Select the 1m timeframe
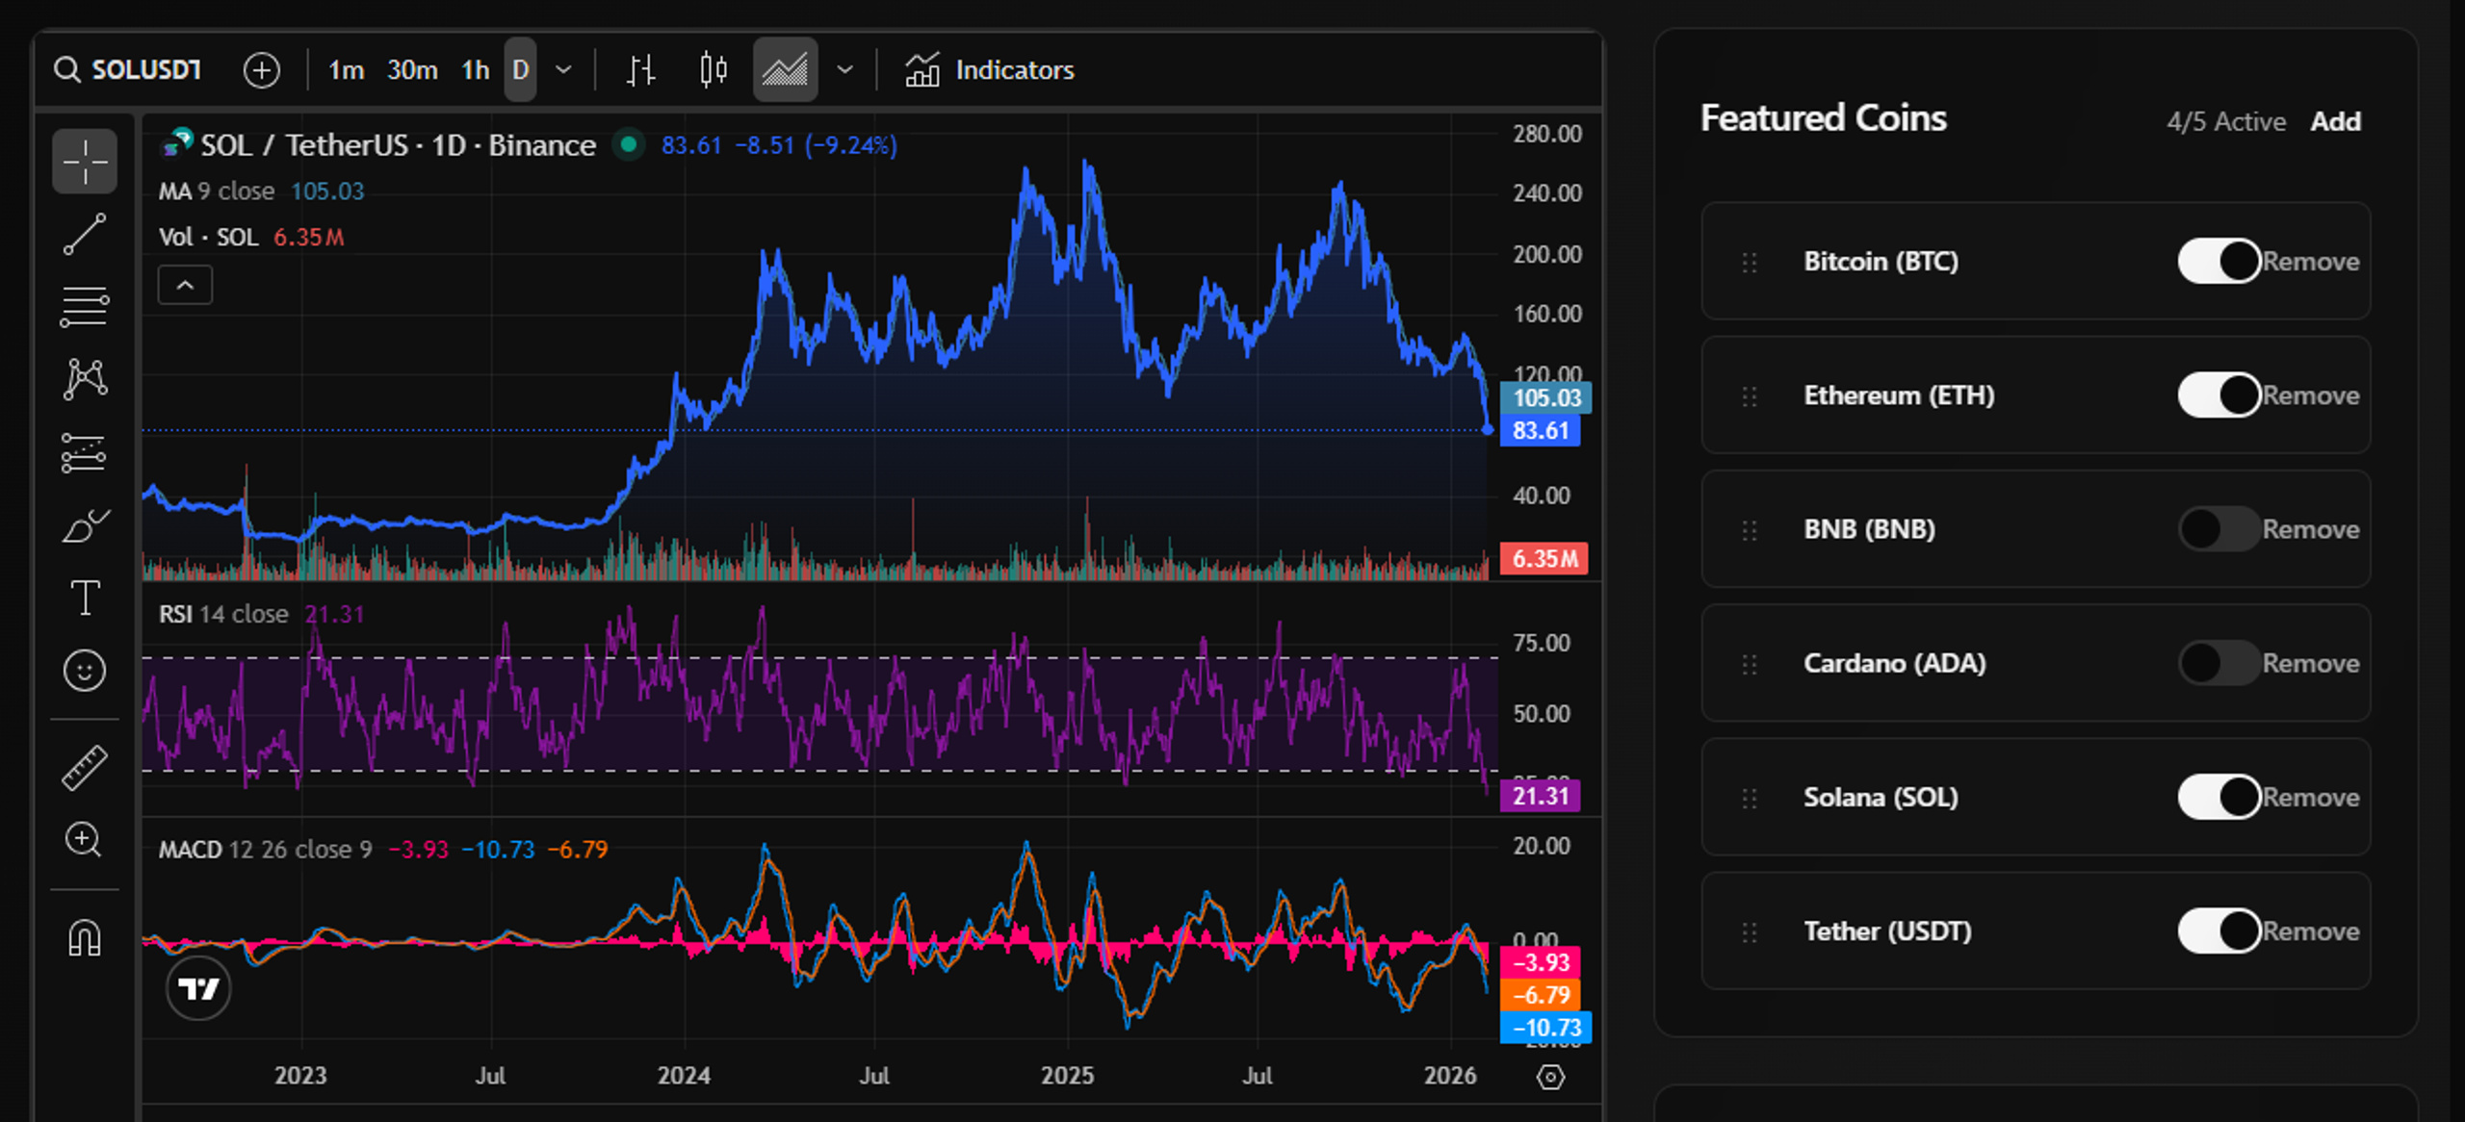The width and height of the screenshot is (2465, 1122). (x=347, y=70)
